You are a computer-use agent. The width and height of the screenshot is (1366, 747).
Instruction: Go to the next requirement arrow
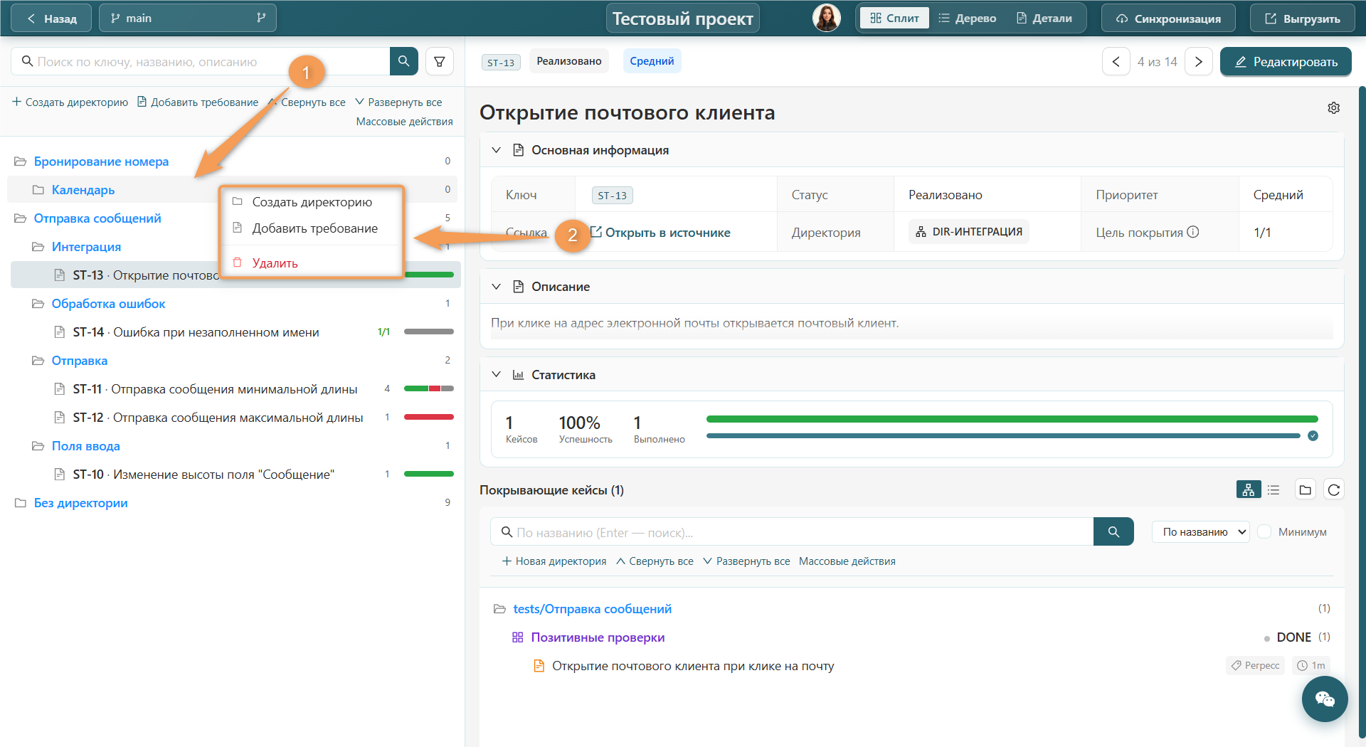[1199, 62]
